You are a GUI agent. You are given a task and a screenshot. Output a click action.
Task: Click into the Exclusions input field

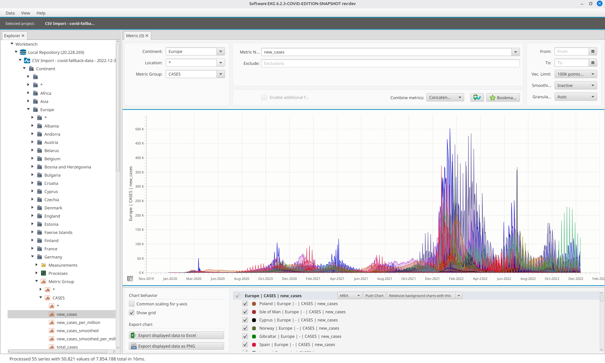(x=390, y=63)
